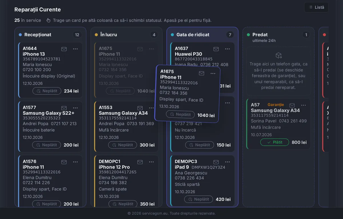Click the mail icon on the iPad 9 card
Image resolution: width=343 pixels, height=219 pixels.
pyautogui.click(x=216, y=162)
